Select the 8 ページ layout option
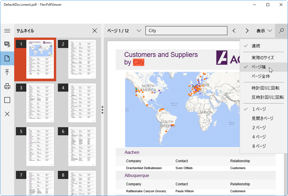Image resolution: width=288 pixels, height=196 pixels. [x=264, y=146]
